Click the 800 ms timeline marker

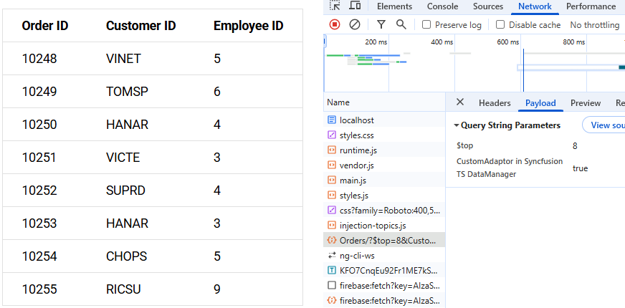[574, 42]
